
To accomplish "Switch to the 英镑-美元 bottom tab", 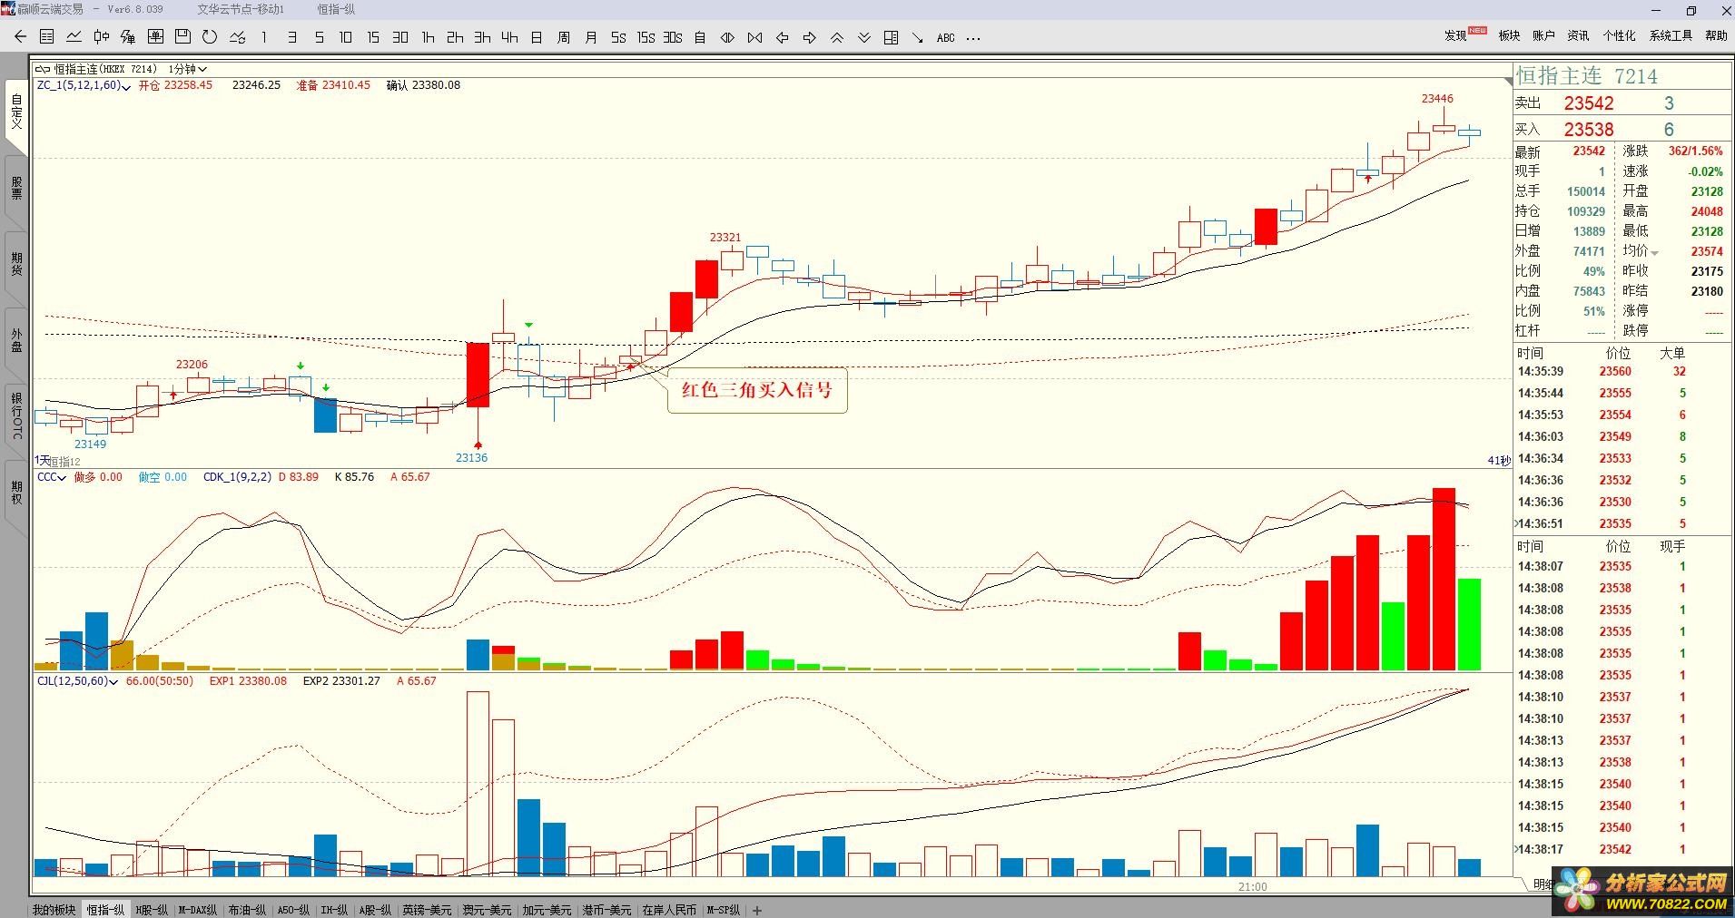I will pyautogui.click(x=427, y=910).
